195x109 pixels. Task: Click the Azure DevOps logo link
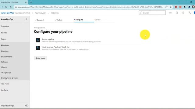click(7, 13)
